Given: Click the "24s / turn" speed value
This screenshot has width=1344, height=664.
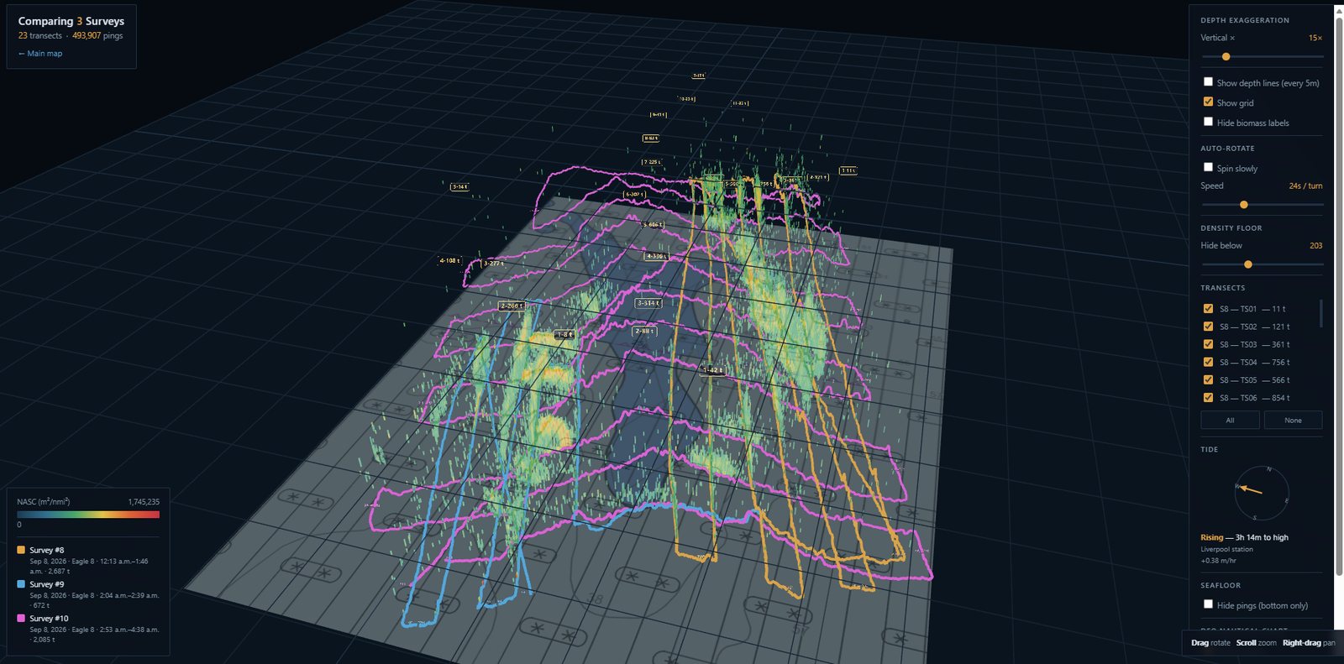Looking at the screenshot, I should (x=1305, y=186).
